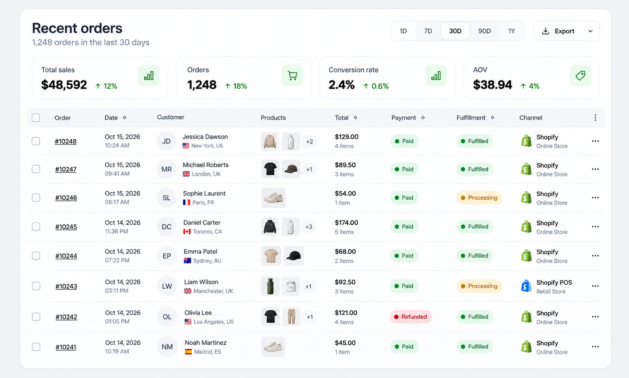Check the box for order #10248
Image resolution: width=629 pixels, height=378 pixels.
36,141
